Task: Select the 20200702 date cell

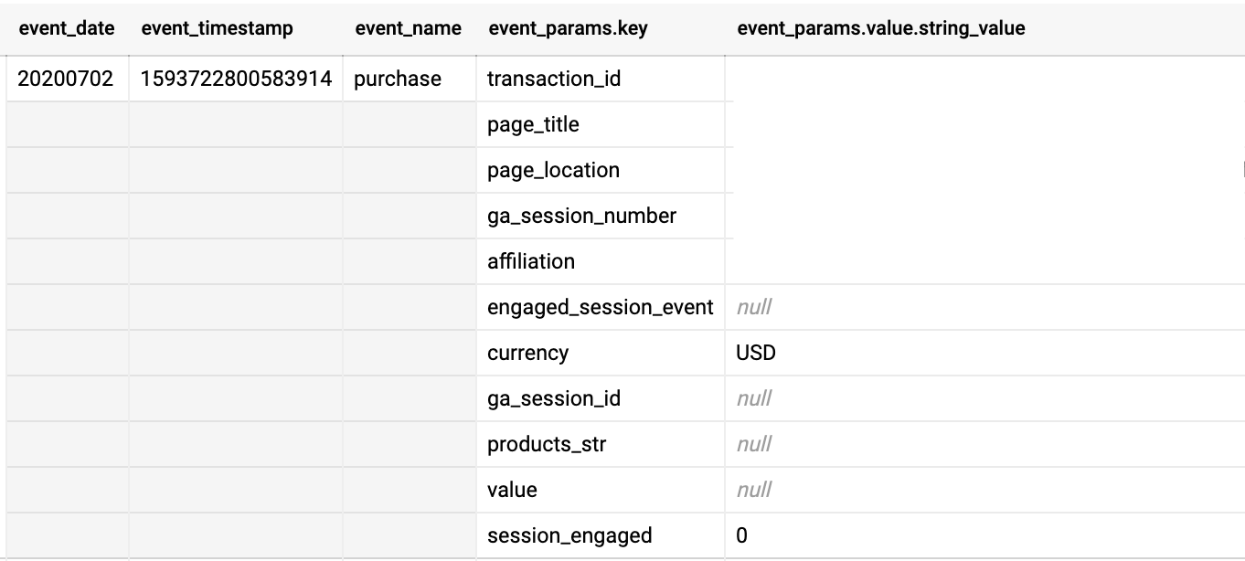Action: 67,79
